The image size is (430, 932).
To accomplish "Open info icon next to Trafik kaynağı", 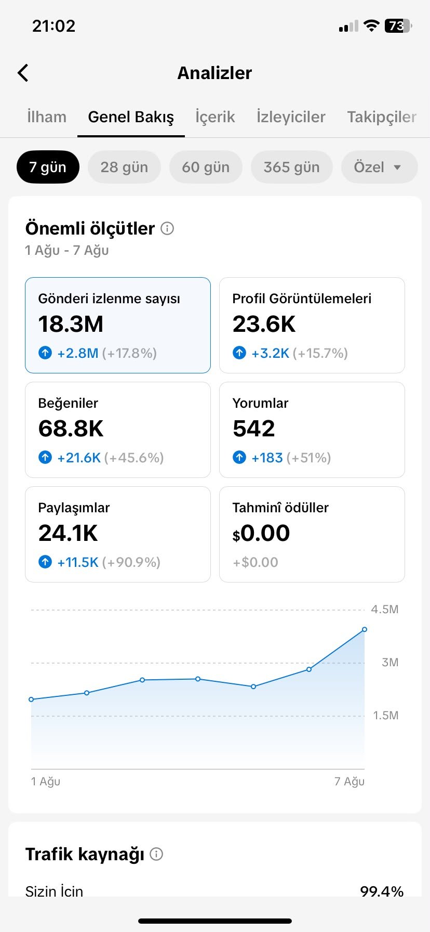I will pos(156,853).
